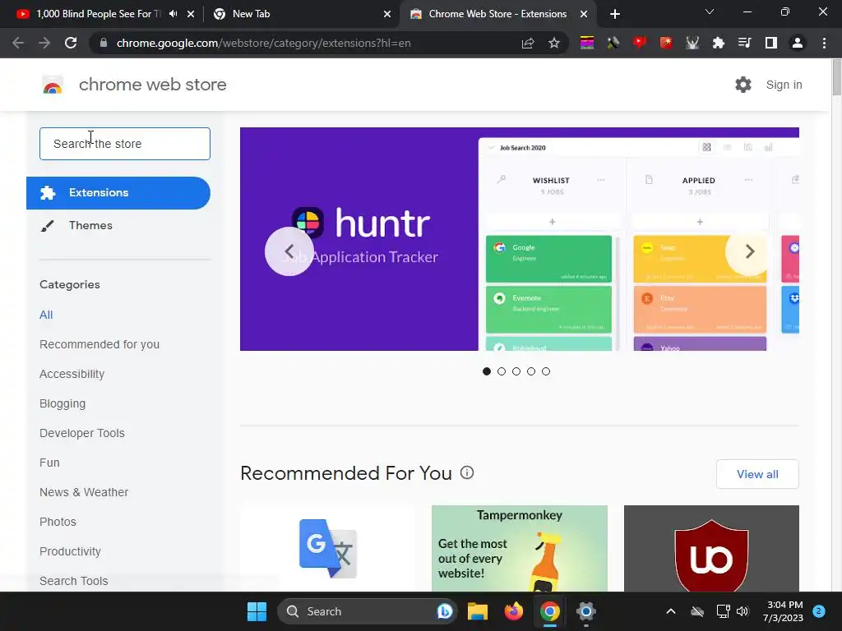The height and width of the screenshot is (631, 842).
Task: Open the Fun category
Action: [49, 463]
